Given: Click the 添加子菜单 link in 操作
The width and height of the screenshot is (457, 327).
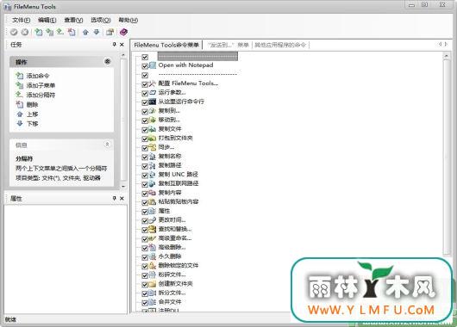Looking at the screenshot, I should tap(41, 85).
